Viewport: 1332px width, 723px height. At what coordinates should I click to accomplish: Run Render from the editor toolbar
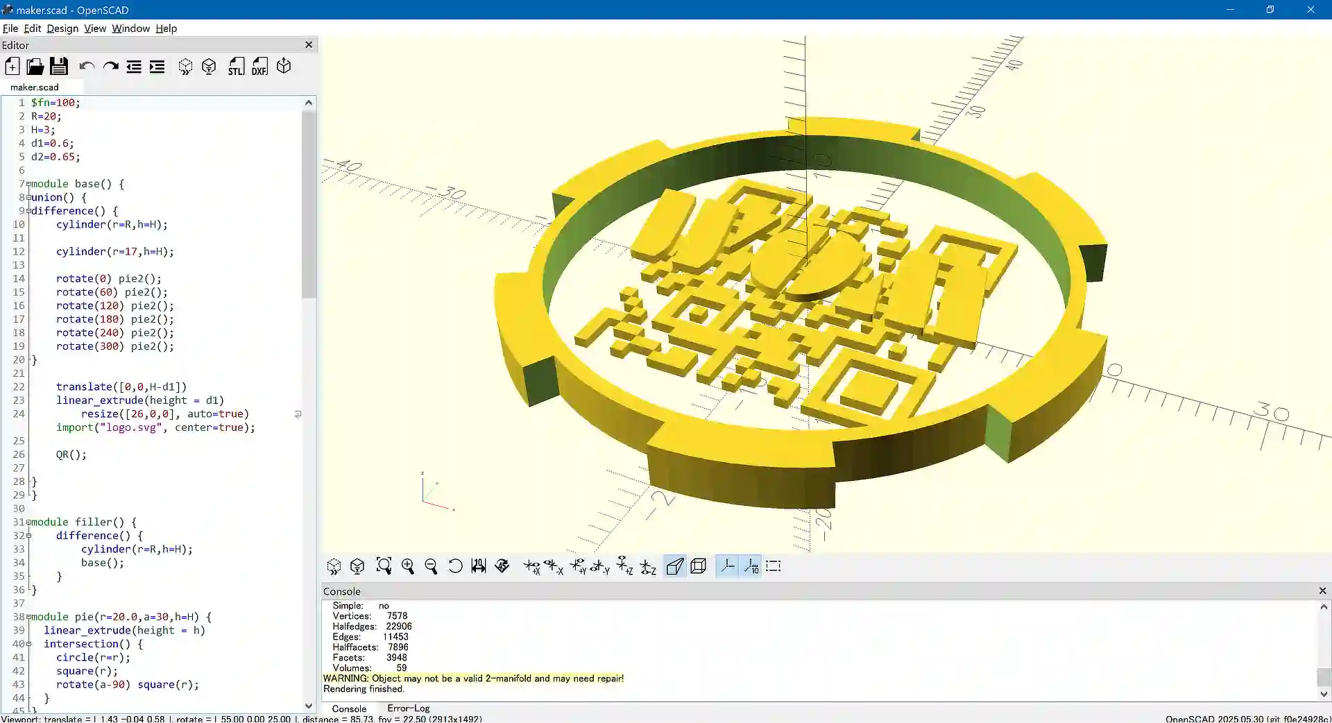click(209, 67)
